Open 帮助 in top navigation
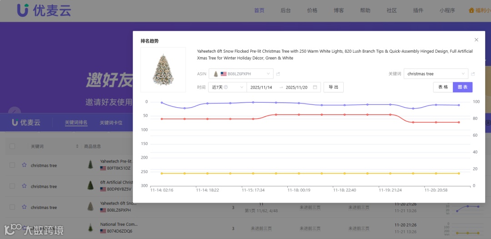 (365, 10)
